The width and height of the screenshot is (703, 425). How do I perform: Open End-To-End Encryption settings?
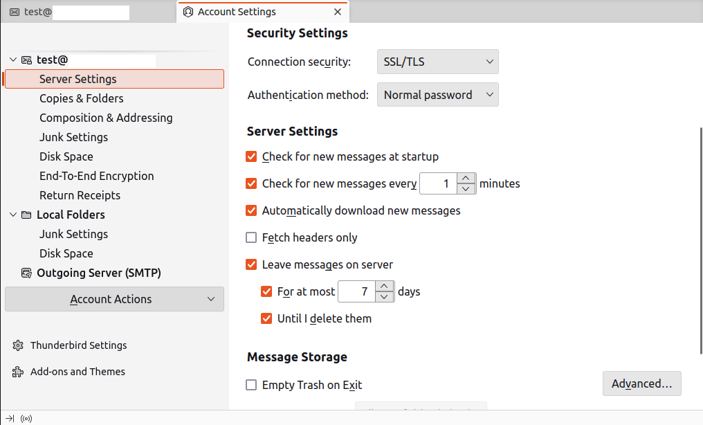pos(97,176)
